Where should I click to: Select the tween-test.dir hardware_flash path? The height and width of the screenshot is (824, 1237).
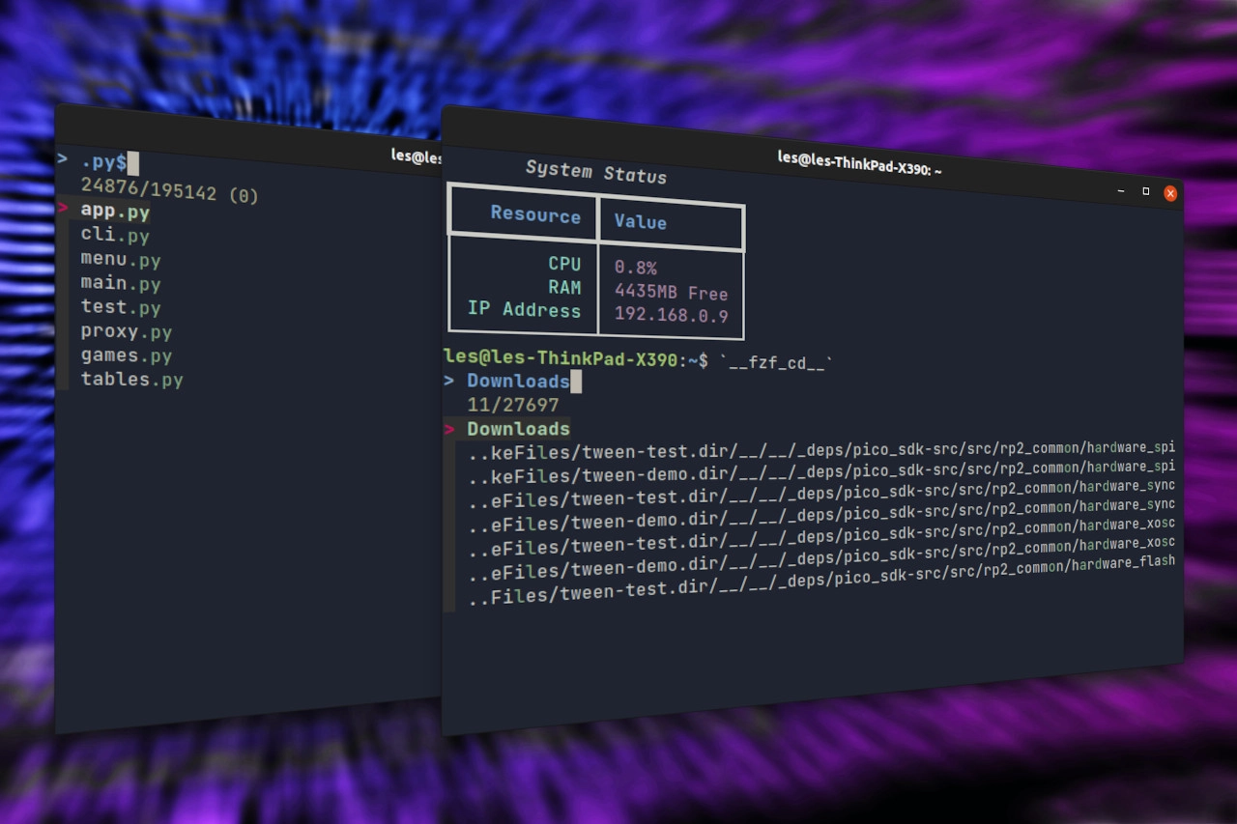(821, 582)
